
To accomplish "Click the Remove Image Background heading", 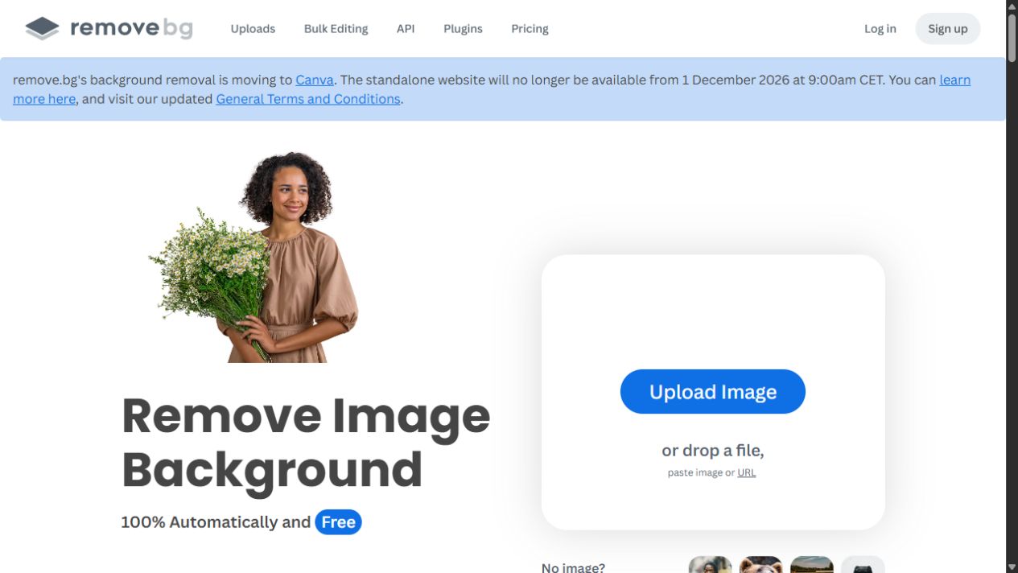I will (x=306, y=443).
